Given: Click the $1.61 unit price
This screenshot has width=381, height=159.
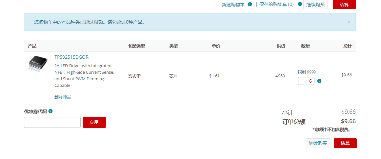Looking at the screenshot, I should [214, 76].
